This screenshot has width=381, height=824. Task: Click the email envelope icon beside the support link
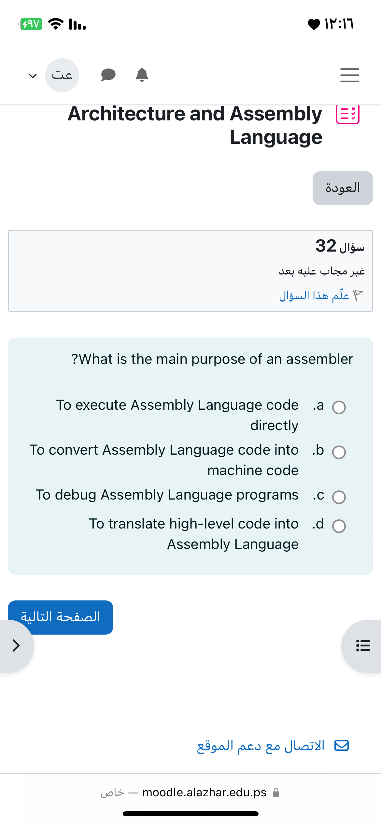(x=342, y=745)
